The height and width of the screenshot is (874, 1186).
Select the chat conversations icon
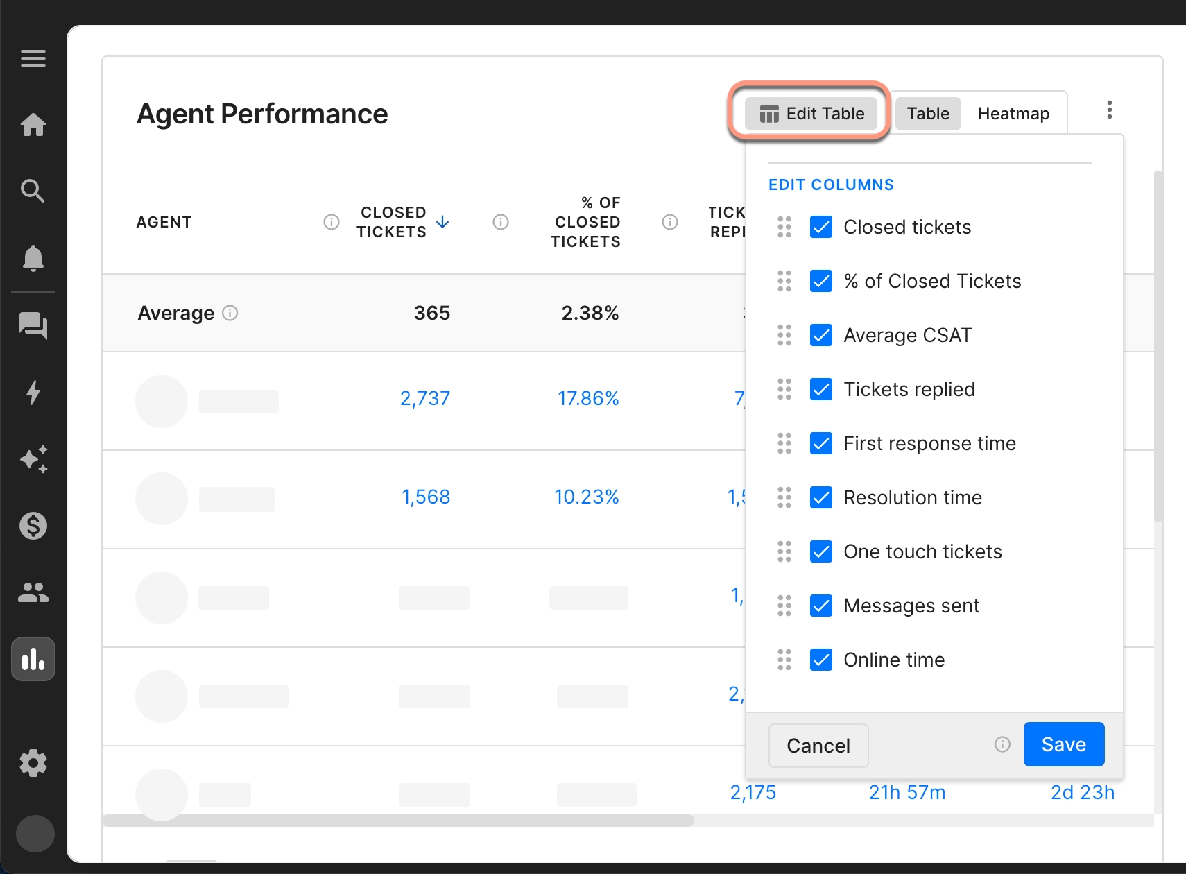click(33, 326)
